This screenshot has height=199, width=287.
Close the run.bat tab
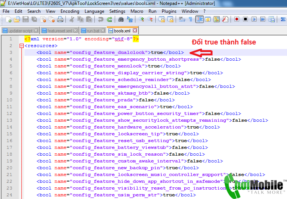(103, 31)
